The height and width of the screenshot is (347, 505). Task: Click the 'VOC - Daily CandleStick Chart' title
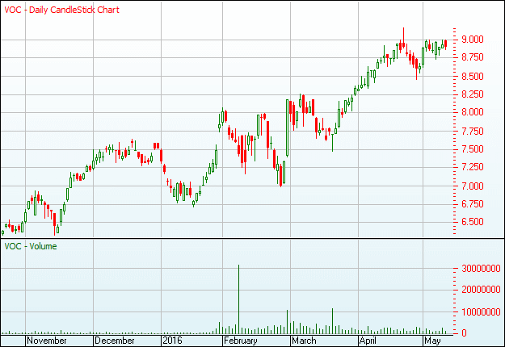point(62,10)
